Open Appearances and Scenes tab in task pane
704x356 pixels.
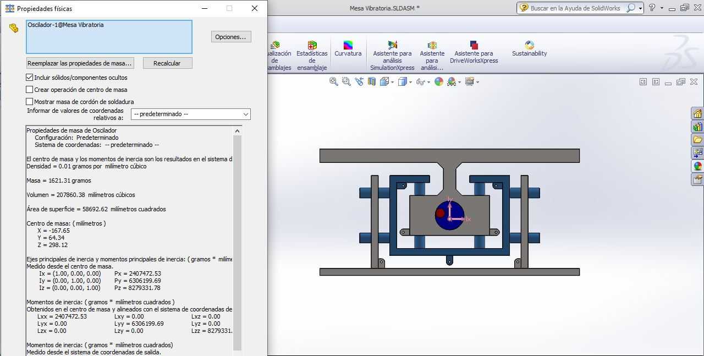tap(698, 166)
